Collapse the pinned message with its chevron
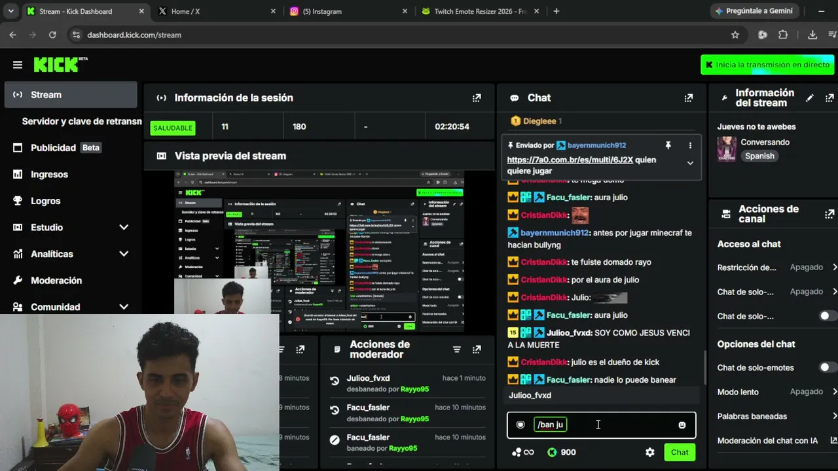This screenshot has width=838, height=471. click(x=690, y=163)
